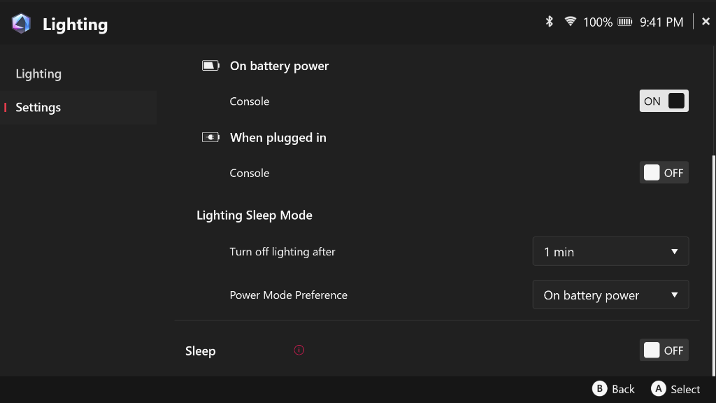Viewport: 716px width, 403px height.
Task: Expand the Power Mode Preference dropdown
Action: point(610,295)
